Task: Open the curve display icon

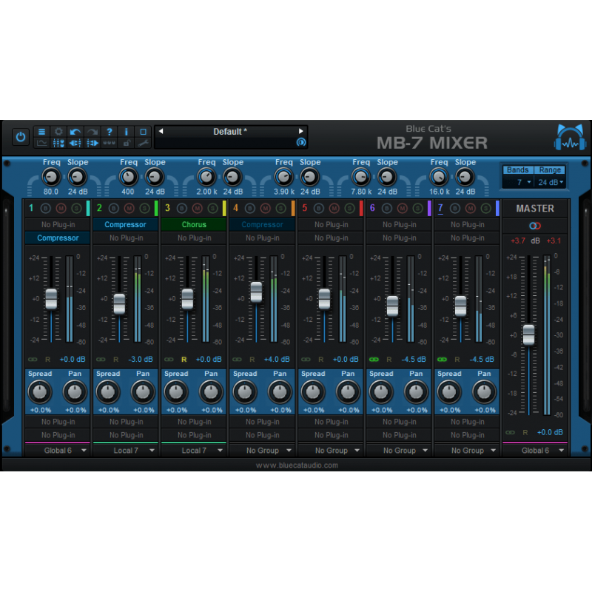Action: [x=42, y=142]
